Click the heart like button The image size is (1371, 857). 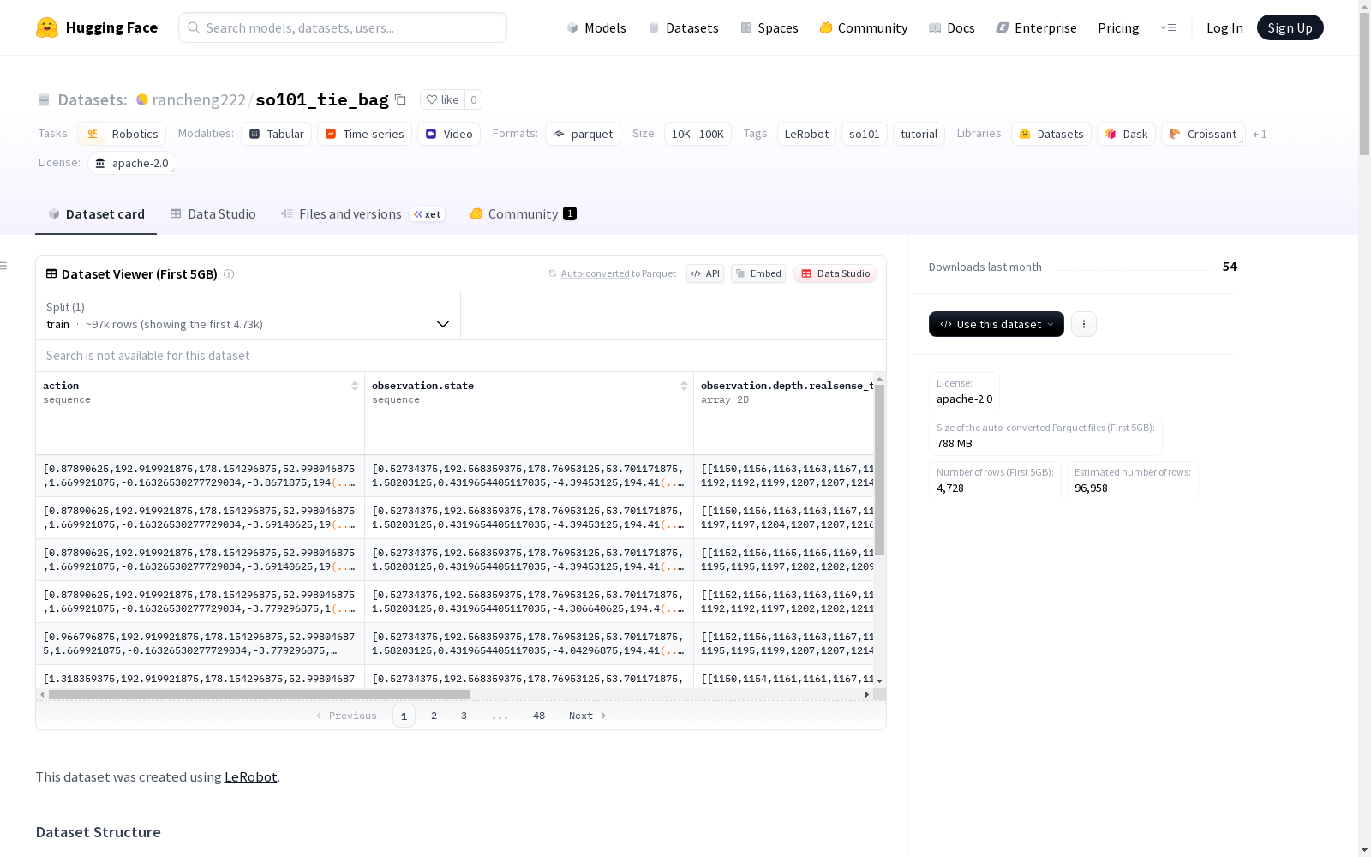442,99
